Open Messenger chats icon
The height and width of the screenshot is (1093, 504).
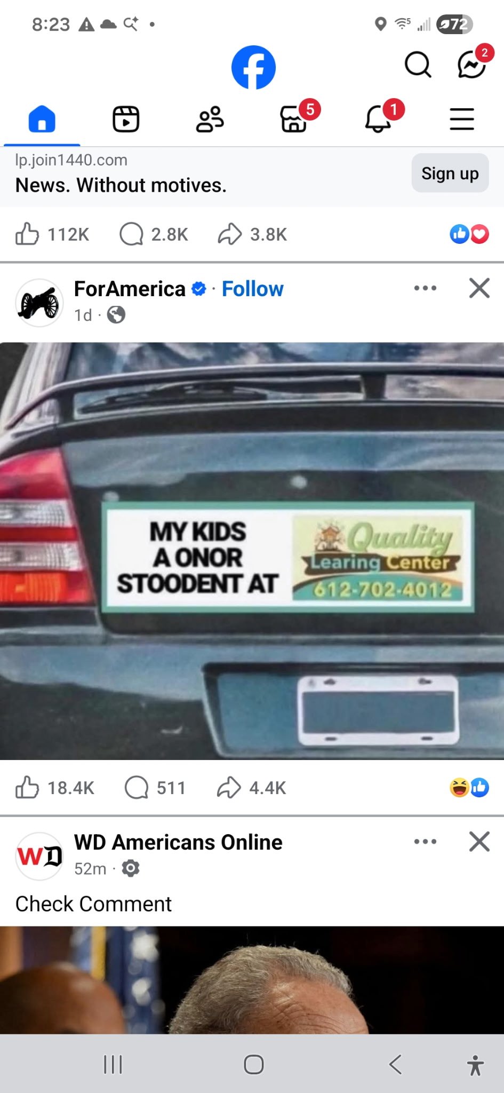pos(472,65)
